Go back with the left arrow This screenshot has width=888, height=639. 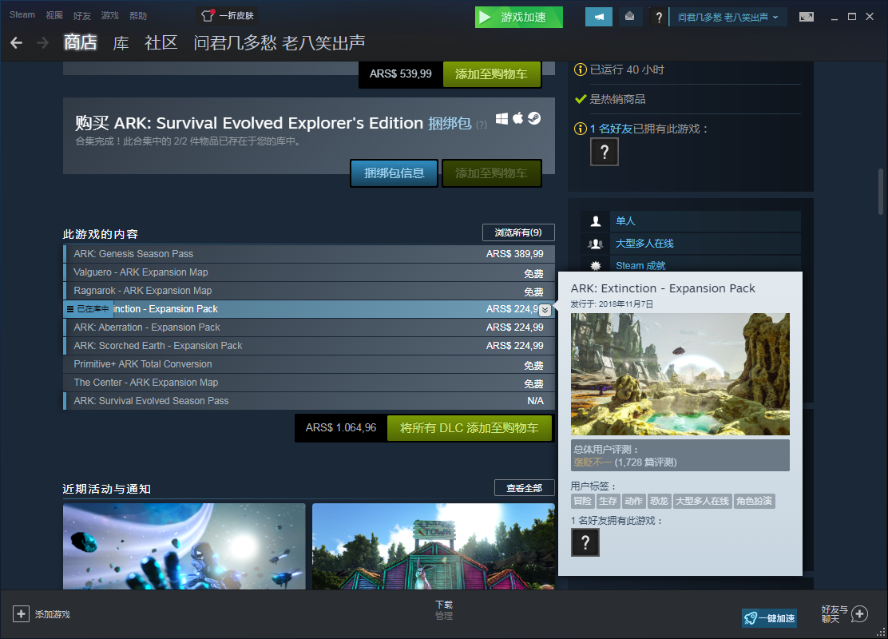(x=17, y=42)
